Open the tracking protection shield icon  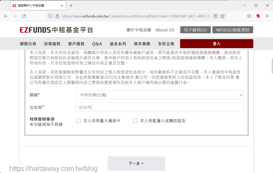pos(50,16)
